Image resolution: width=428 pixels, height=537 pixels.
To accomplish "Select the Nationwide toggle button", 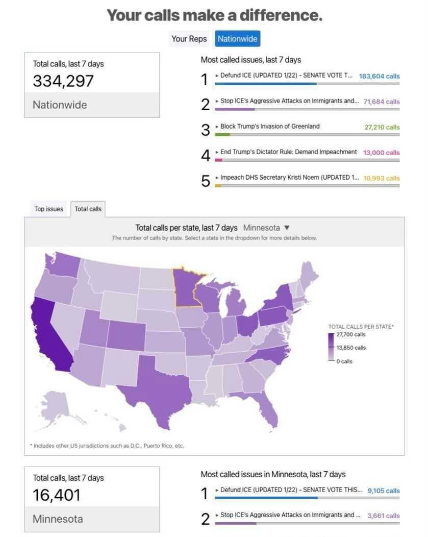I will pyautogui.click(x=237, y=39).
